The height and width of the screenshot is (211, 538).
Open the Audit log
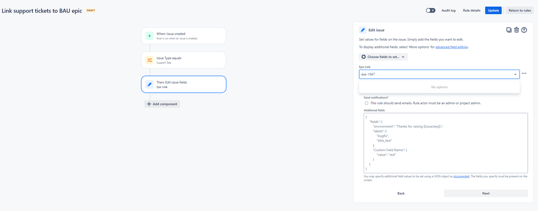pyautogui.click(x=449, y=10)
